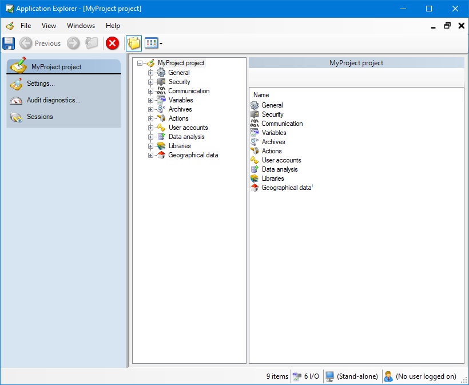Viewport: 469px width, 385px height.
Task: Click the Actions icon in tree
Action: tap(161, 118)
